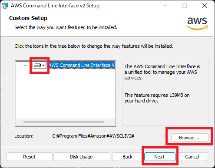This screenshot has width=215, height=168.
Task: Open the feature install-state dropdown icon
Action: pyautogui.click(x=39, y=65)
